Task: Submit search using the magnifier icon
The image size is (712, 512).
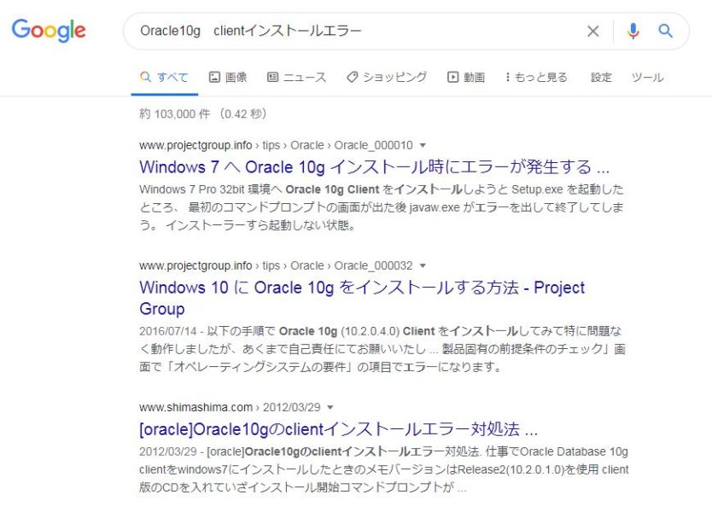Action: pyautogui.click(x=665, y=31)
